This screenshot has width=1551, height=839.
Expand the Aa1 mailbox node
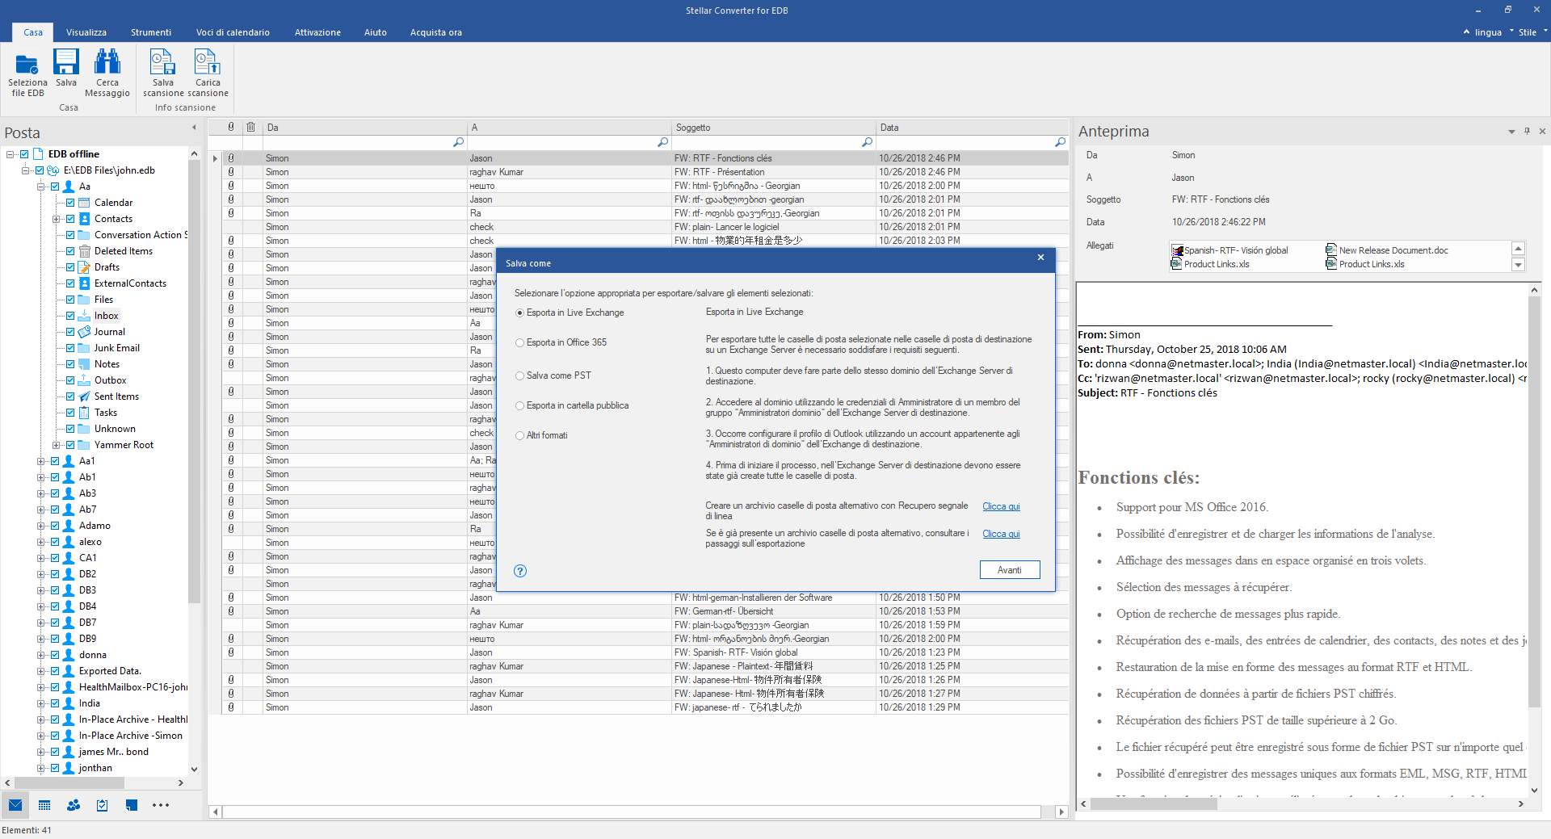(41, 461)
